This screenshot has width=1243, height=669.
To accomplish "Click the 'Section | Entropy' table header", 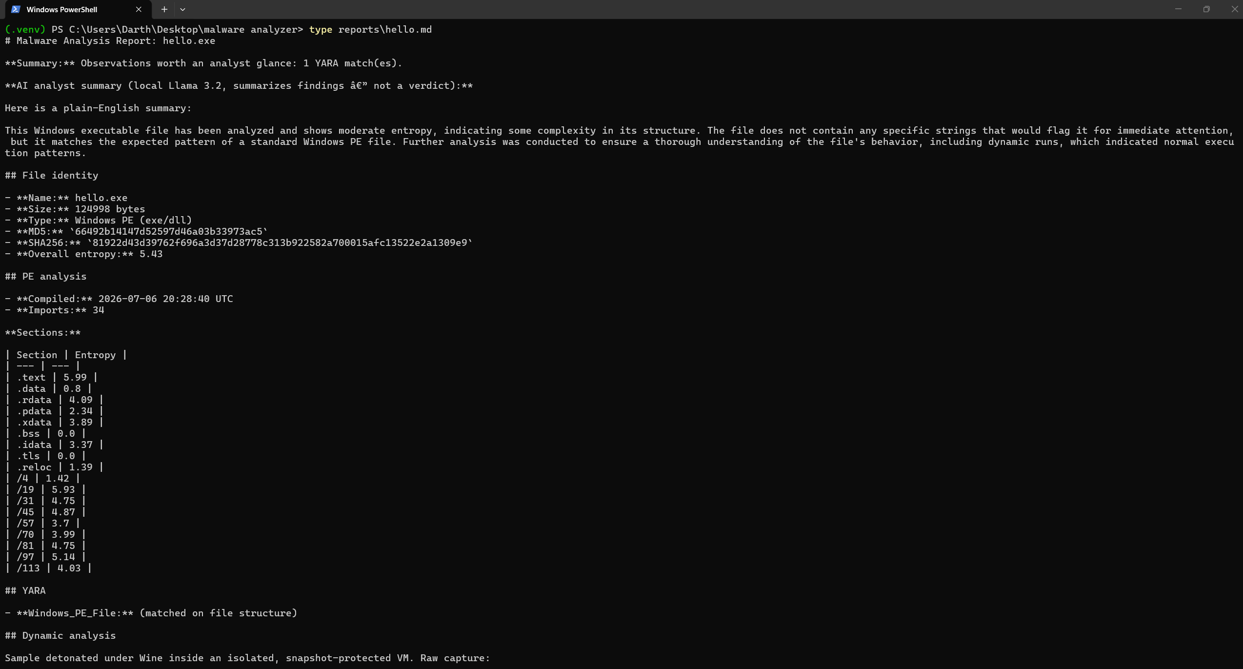I will coord(66,355).
